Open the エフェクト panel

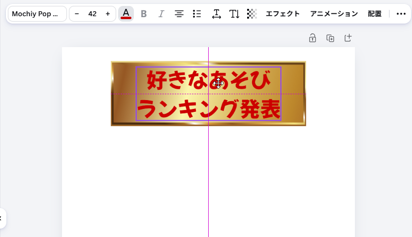coord(283,14)
